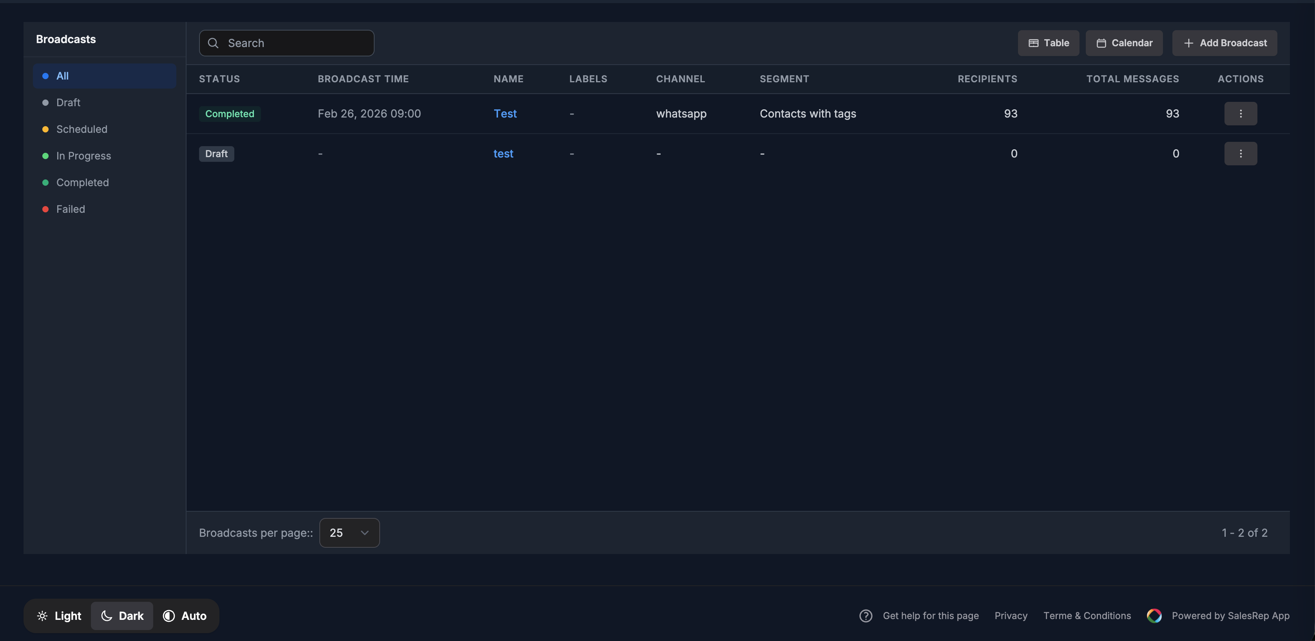Open the Terms & Conditions link
This screenshot has width=1315, height=641.
point(1087,616)
